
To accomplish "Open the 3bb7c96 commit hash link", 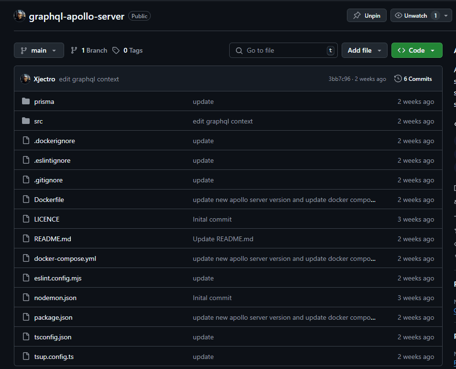I will coord(339,79).
